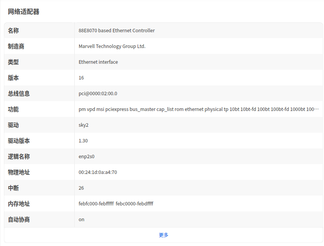Click the driver version value '1.30'
Screen dimensions: 324x246
click(x=83, y=141)
